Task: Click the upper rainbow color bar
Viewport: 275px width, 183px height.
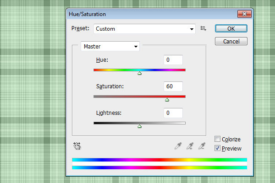Action: coord(159,160)
